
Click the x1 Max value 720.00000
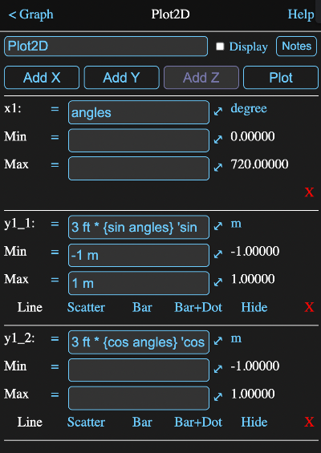[x=259, y=164]
